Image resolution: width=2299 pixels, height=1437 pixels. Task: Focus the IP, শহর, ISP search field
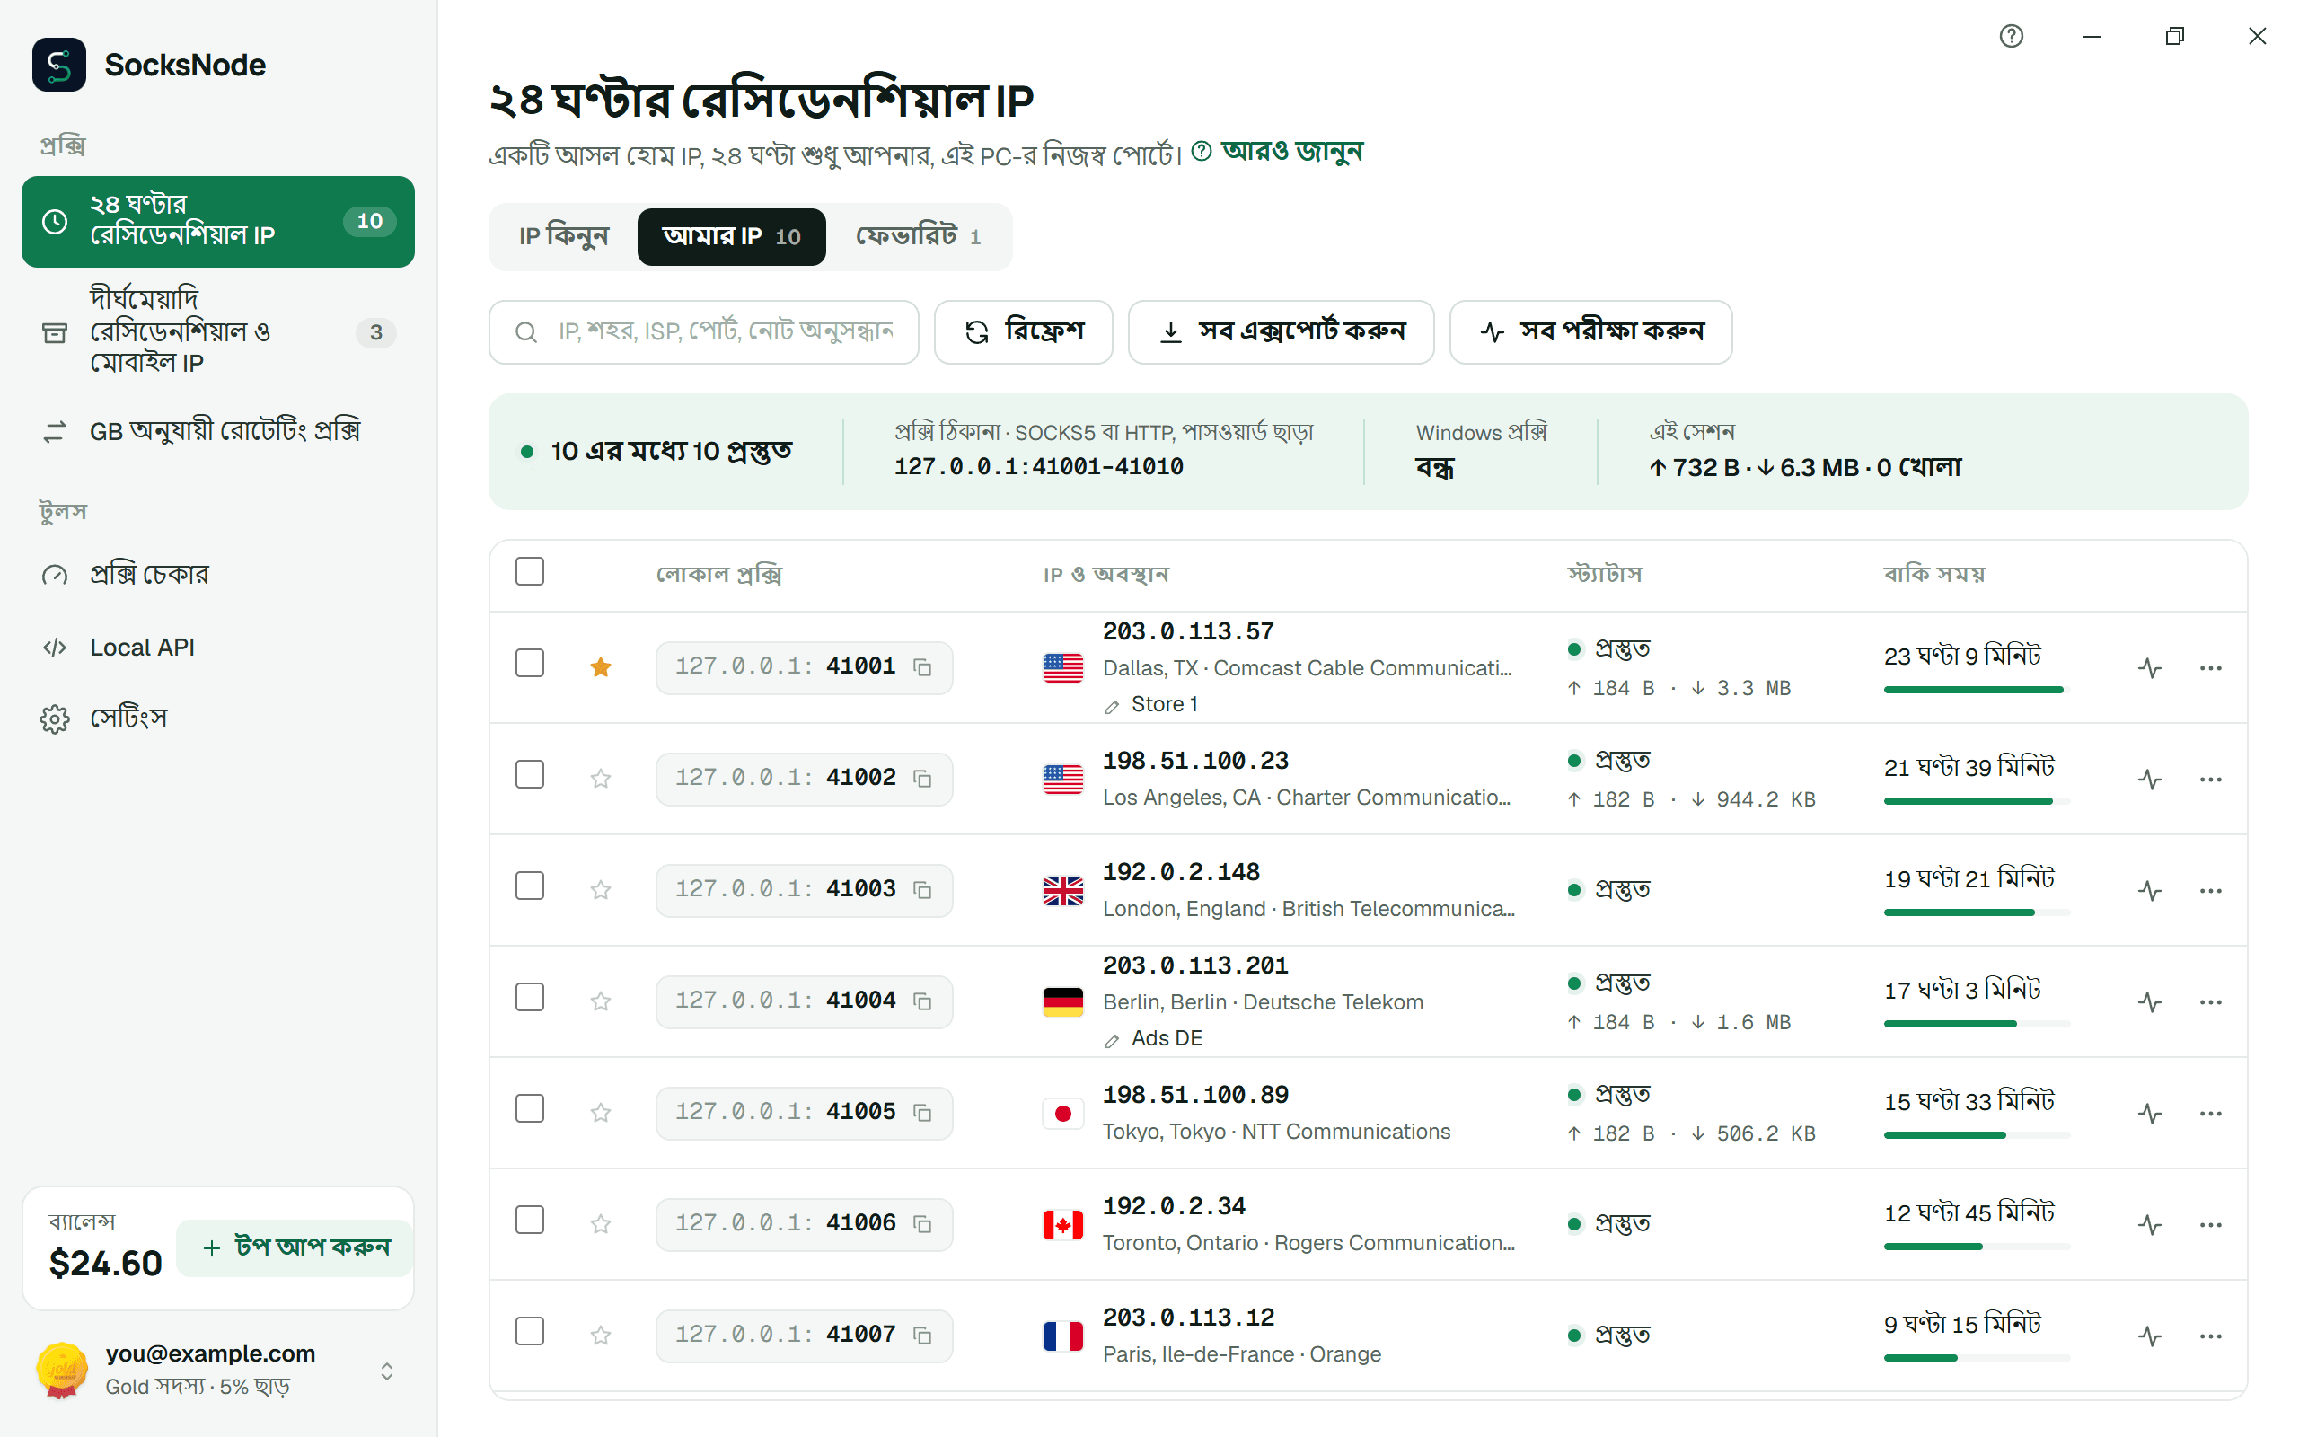tap(703, 331)
